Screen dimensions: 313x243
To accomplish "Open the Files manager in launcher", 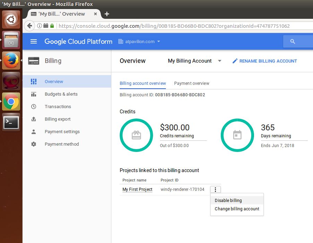I will pyautogui.click(x=11, y=40).
